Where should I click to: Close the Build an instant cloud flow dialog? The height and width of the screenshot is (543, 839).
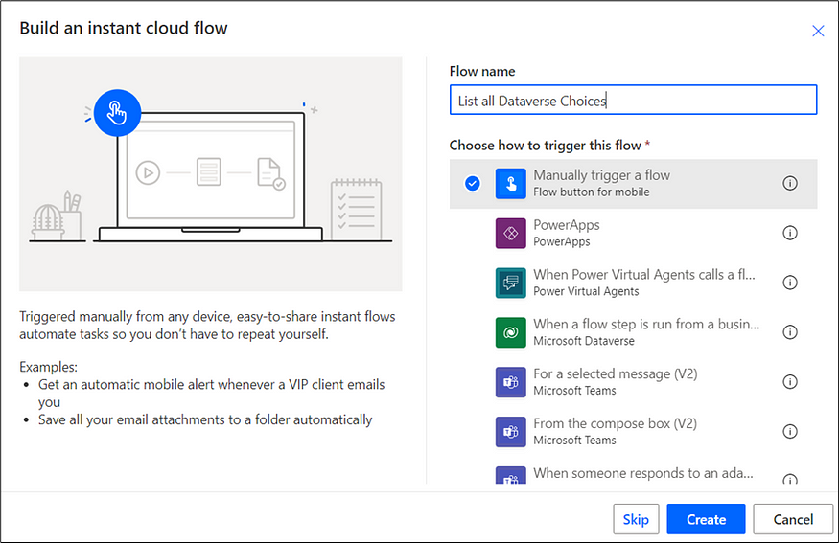coord(818,31)
